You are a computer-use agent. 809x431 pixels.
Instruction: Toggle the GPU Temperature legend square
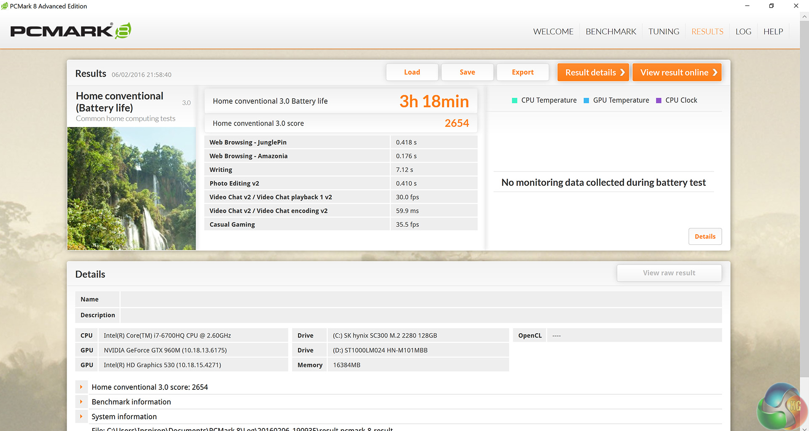pyautogui.click(x=586, y=100)
